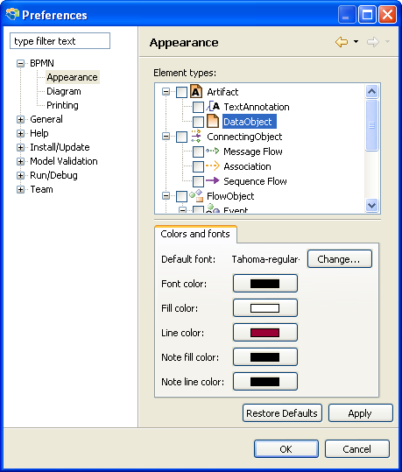402x472 pixels.
Task: Select the Colors and fonts tab
Action: [195, 234]
